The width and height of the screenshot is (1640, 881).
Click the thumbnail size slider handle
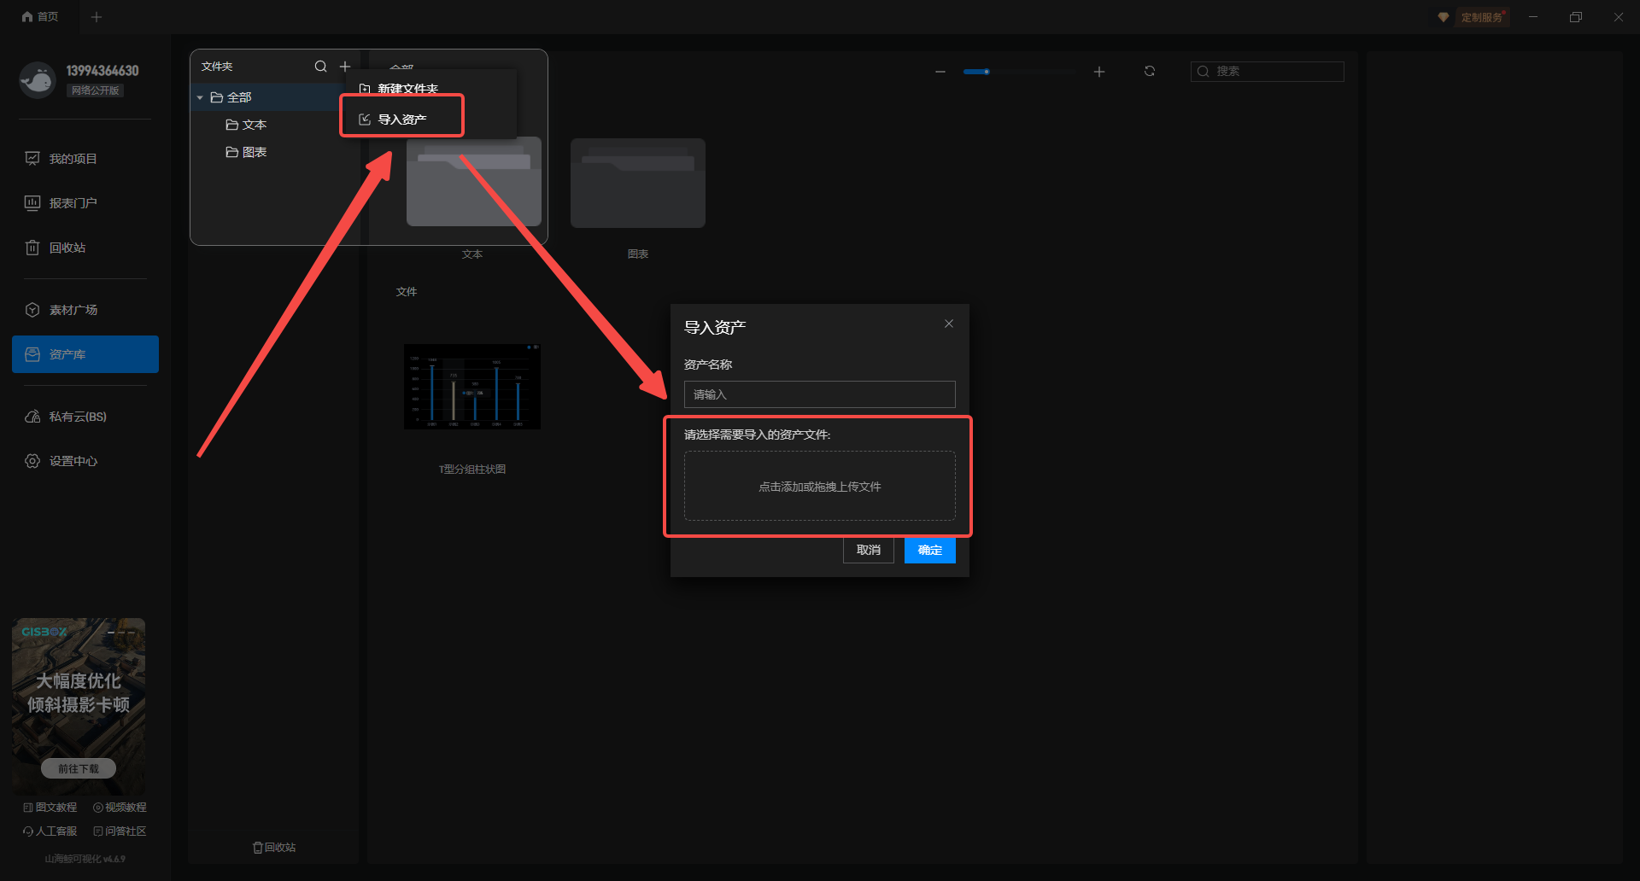[987, 72]
